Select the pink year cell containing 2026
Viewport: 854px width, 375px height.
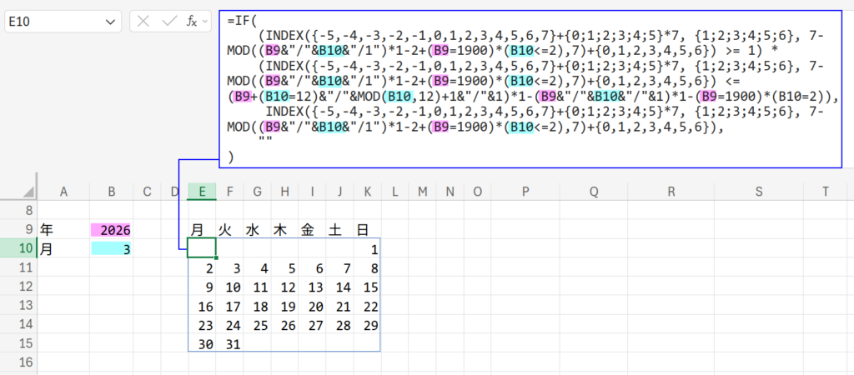(x=112, y=229)
